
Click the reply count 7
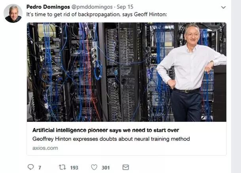(x=40, y=167)
